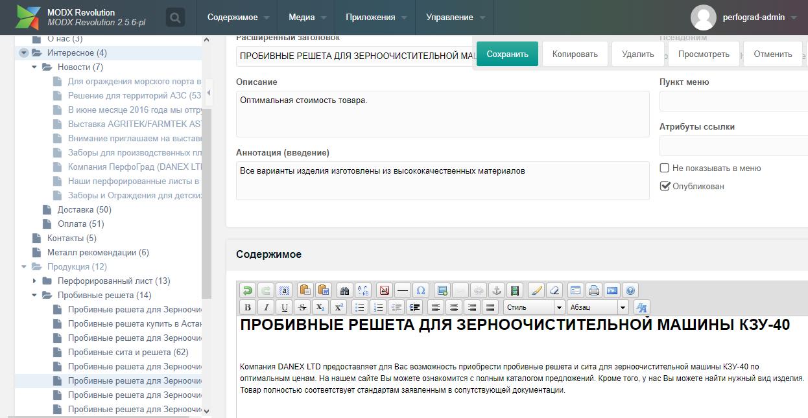
Task: Select 'Доставка (50)' in the tree
Action: [84, 210]
